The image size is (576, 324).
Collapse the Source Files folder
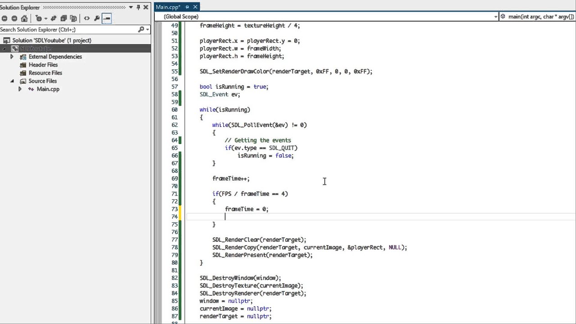12,81
